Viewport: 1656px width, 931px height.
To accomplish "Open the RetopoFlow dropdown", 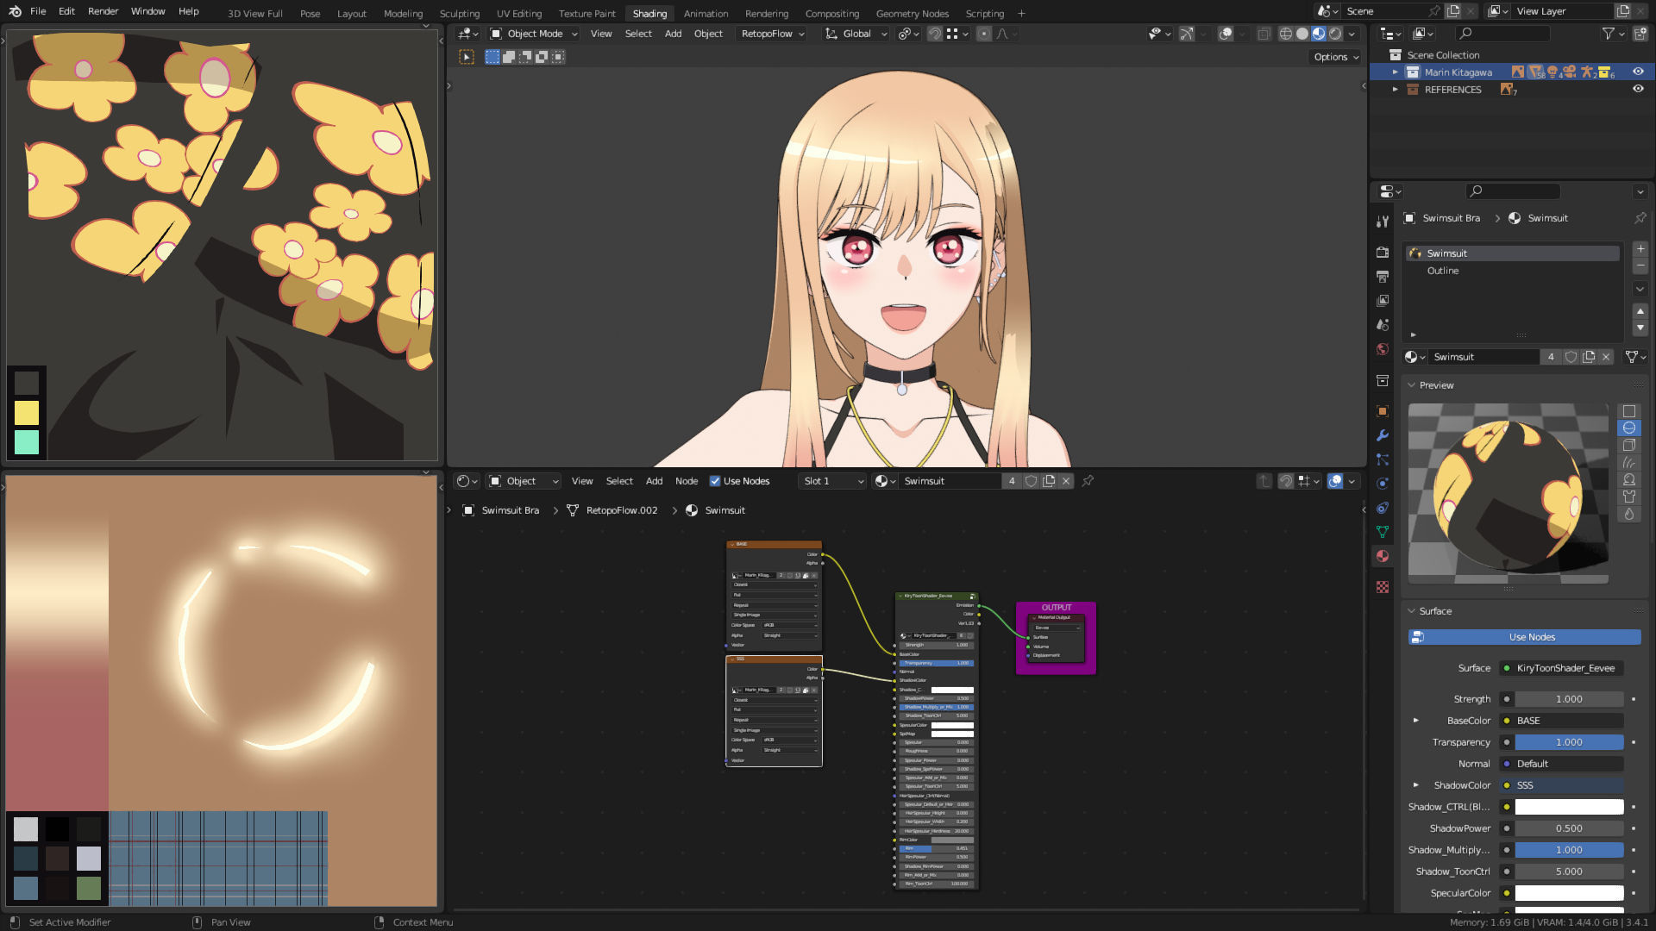I will pos(773,34).
